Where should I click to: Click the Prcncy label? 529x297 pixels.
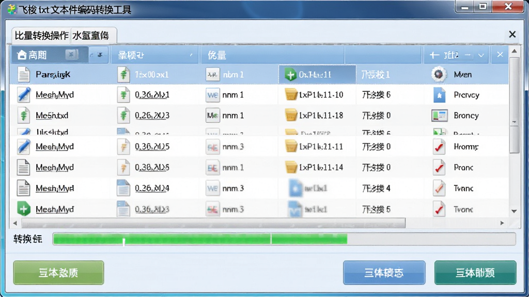466,95
